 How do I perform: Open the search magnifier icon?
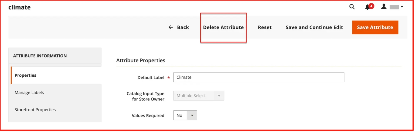(x=352, y=7)
